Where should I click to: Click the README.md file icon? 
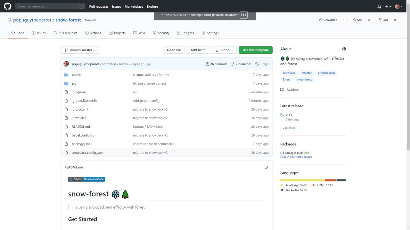(x=66, y=127)
